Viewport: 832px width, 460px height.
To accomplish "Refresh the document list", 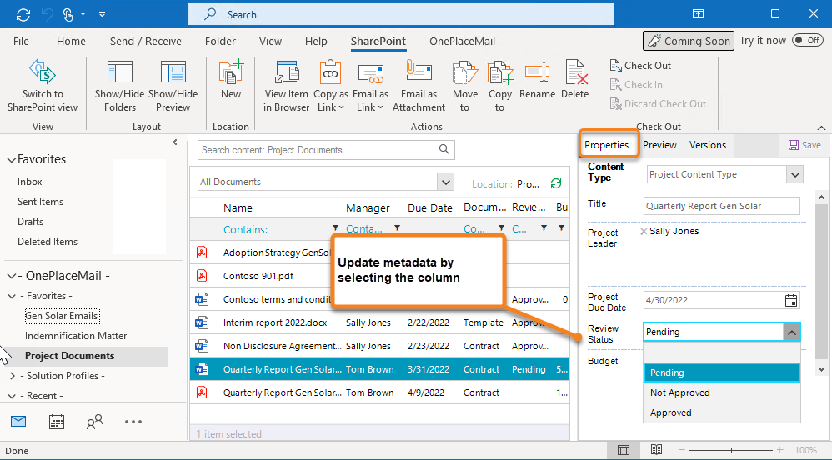I will (x=556, y=182).
